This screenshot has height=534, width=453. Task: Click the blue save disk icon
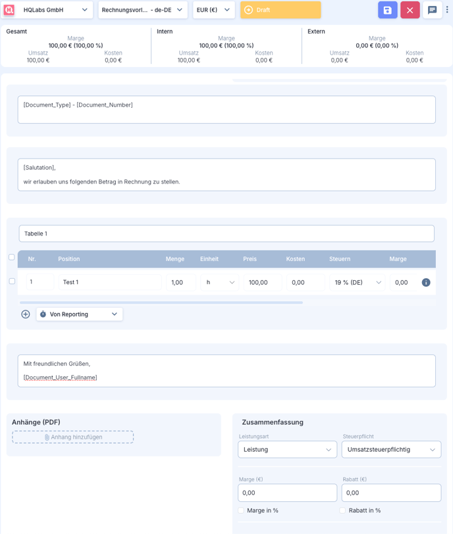click(388, 10)
